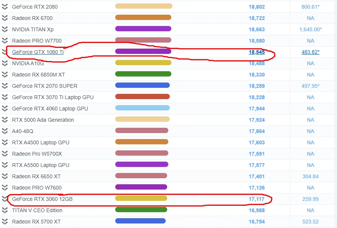Expand the Radeon PRO W7700 row chevron
The image size is (337, 228).
click(x=5, y=41)
